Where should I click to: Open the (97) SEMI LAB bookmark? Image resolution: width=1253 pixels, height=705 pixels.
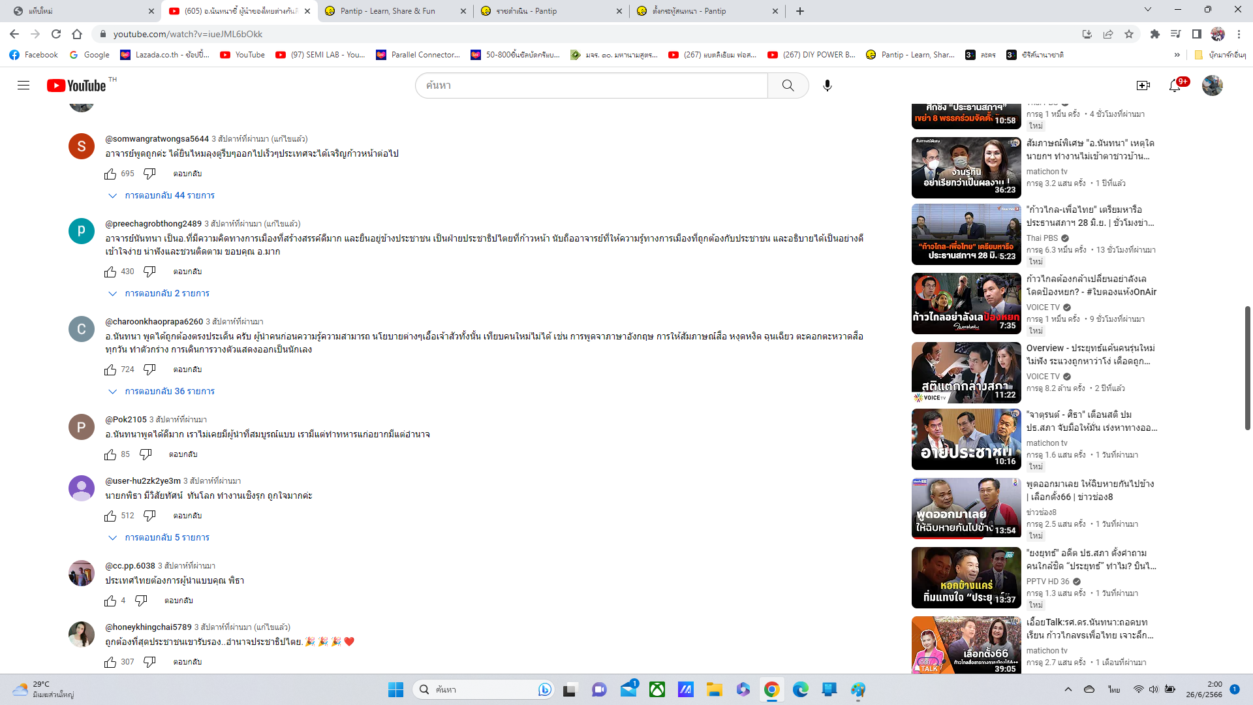(x=320, y=55)
